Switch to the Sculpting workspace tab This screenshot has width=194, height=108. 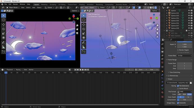click(x=53, y=4)
